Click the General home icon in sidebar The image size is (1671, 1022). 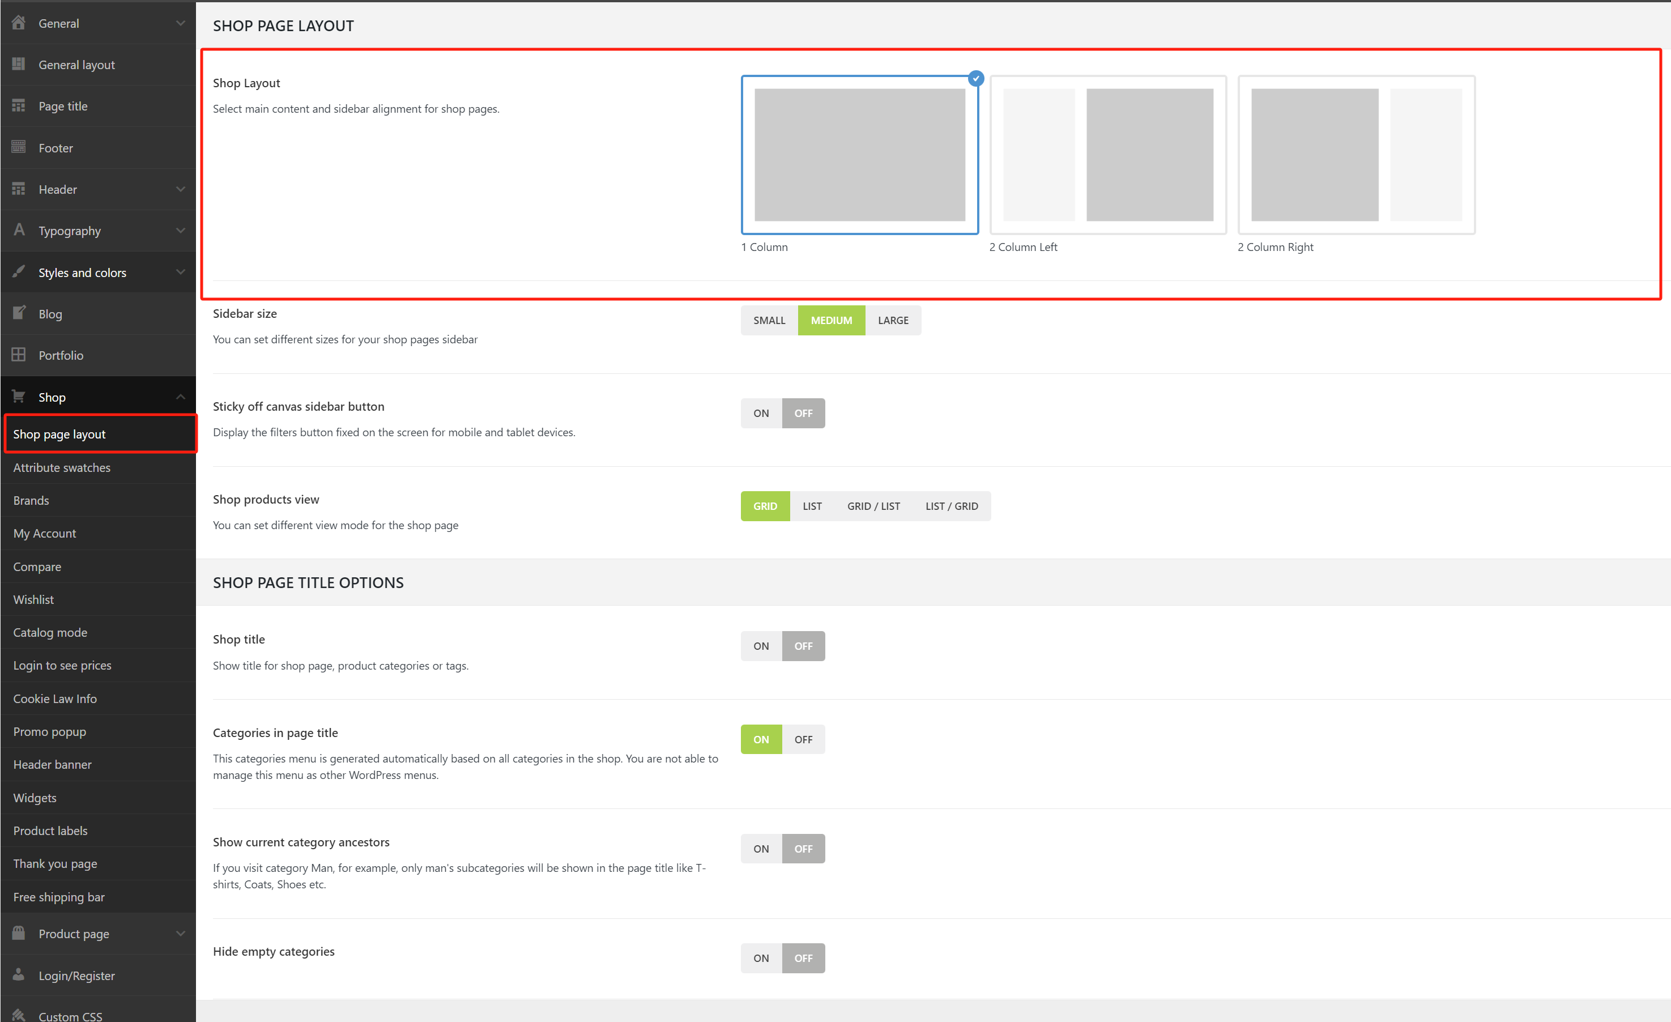pos(18,23)
